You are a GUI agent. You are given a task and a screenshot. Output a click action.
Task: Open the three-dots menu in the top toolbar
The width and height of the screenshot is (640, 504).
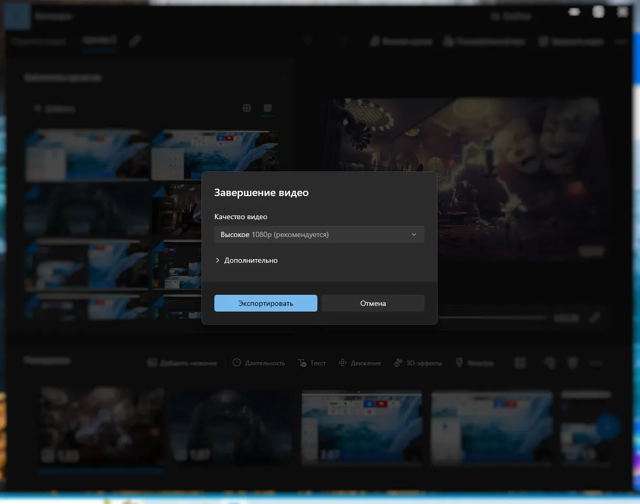point(621,42)
